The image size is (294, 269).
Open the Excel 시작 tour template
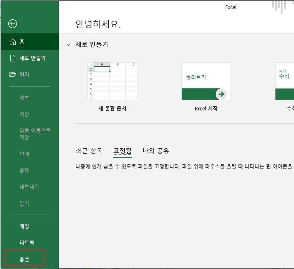click(206, 81)
